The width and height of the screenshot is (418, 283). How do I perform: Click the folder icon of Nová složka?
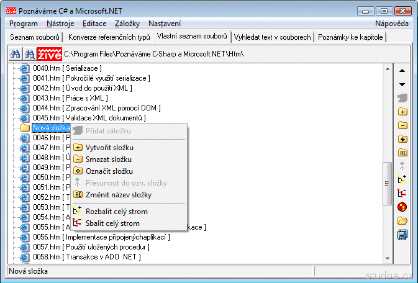click(x=25, y=128)
